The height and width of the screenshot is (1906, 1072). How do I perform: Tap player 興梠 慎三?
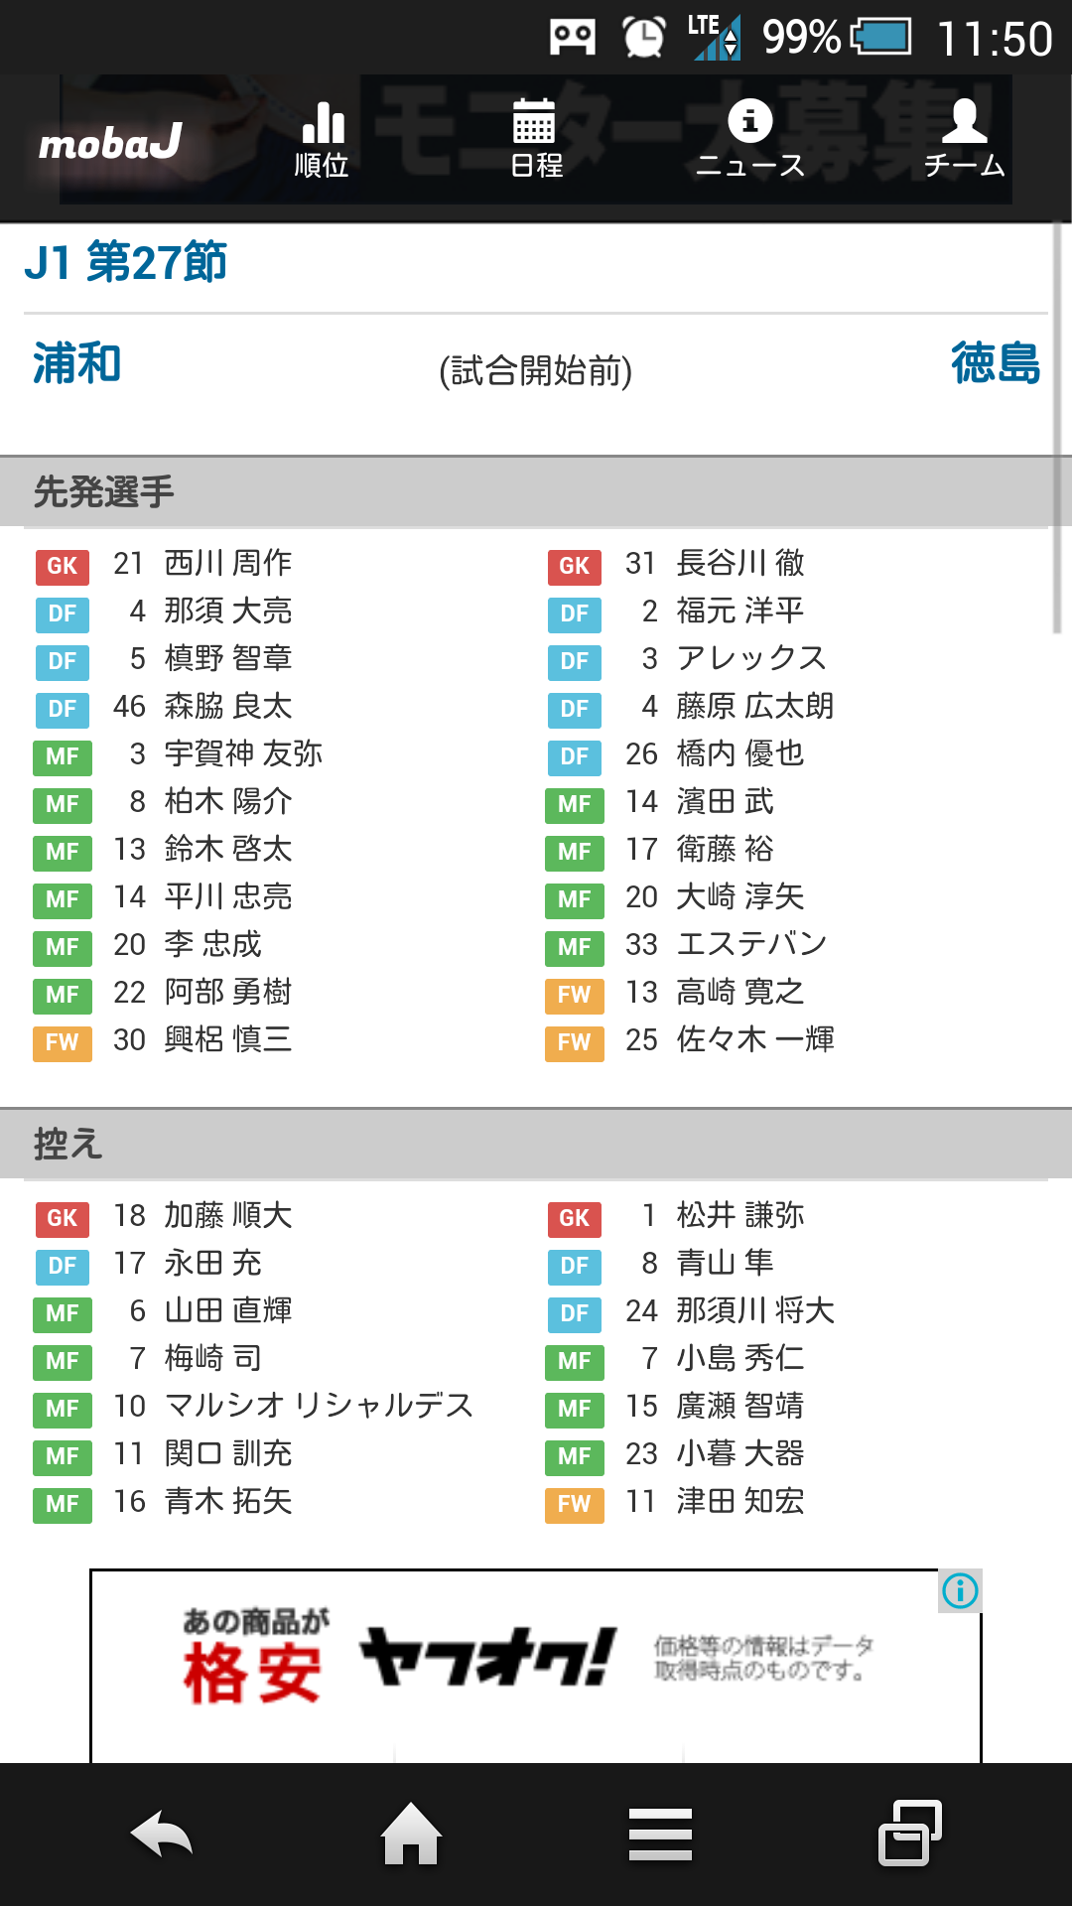click(x=227, y=1040)
